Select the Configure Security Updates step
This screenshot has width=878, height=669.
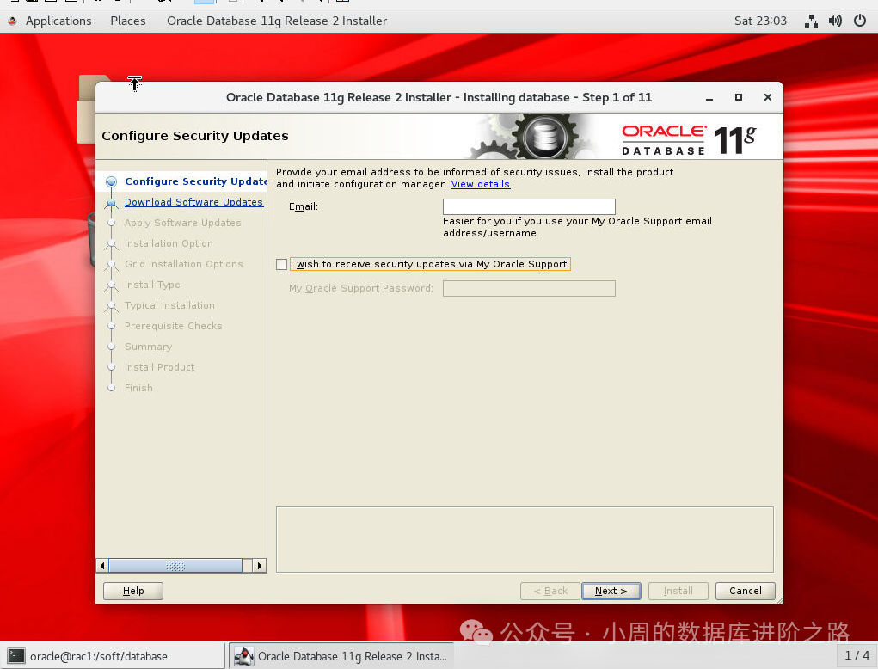[195, 181]
